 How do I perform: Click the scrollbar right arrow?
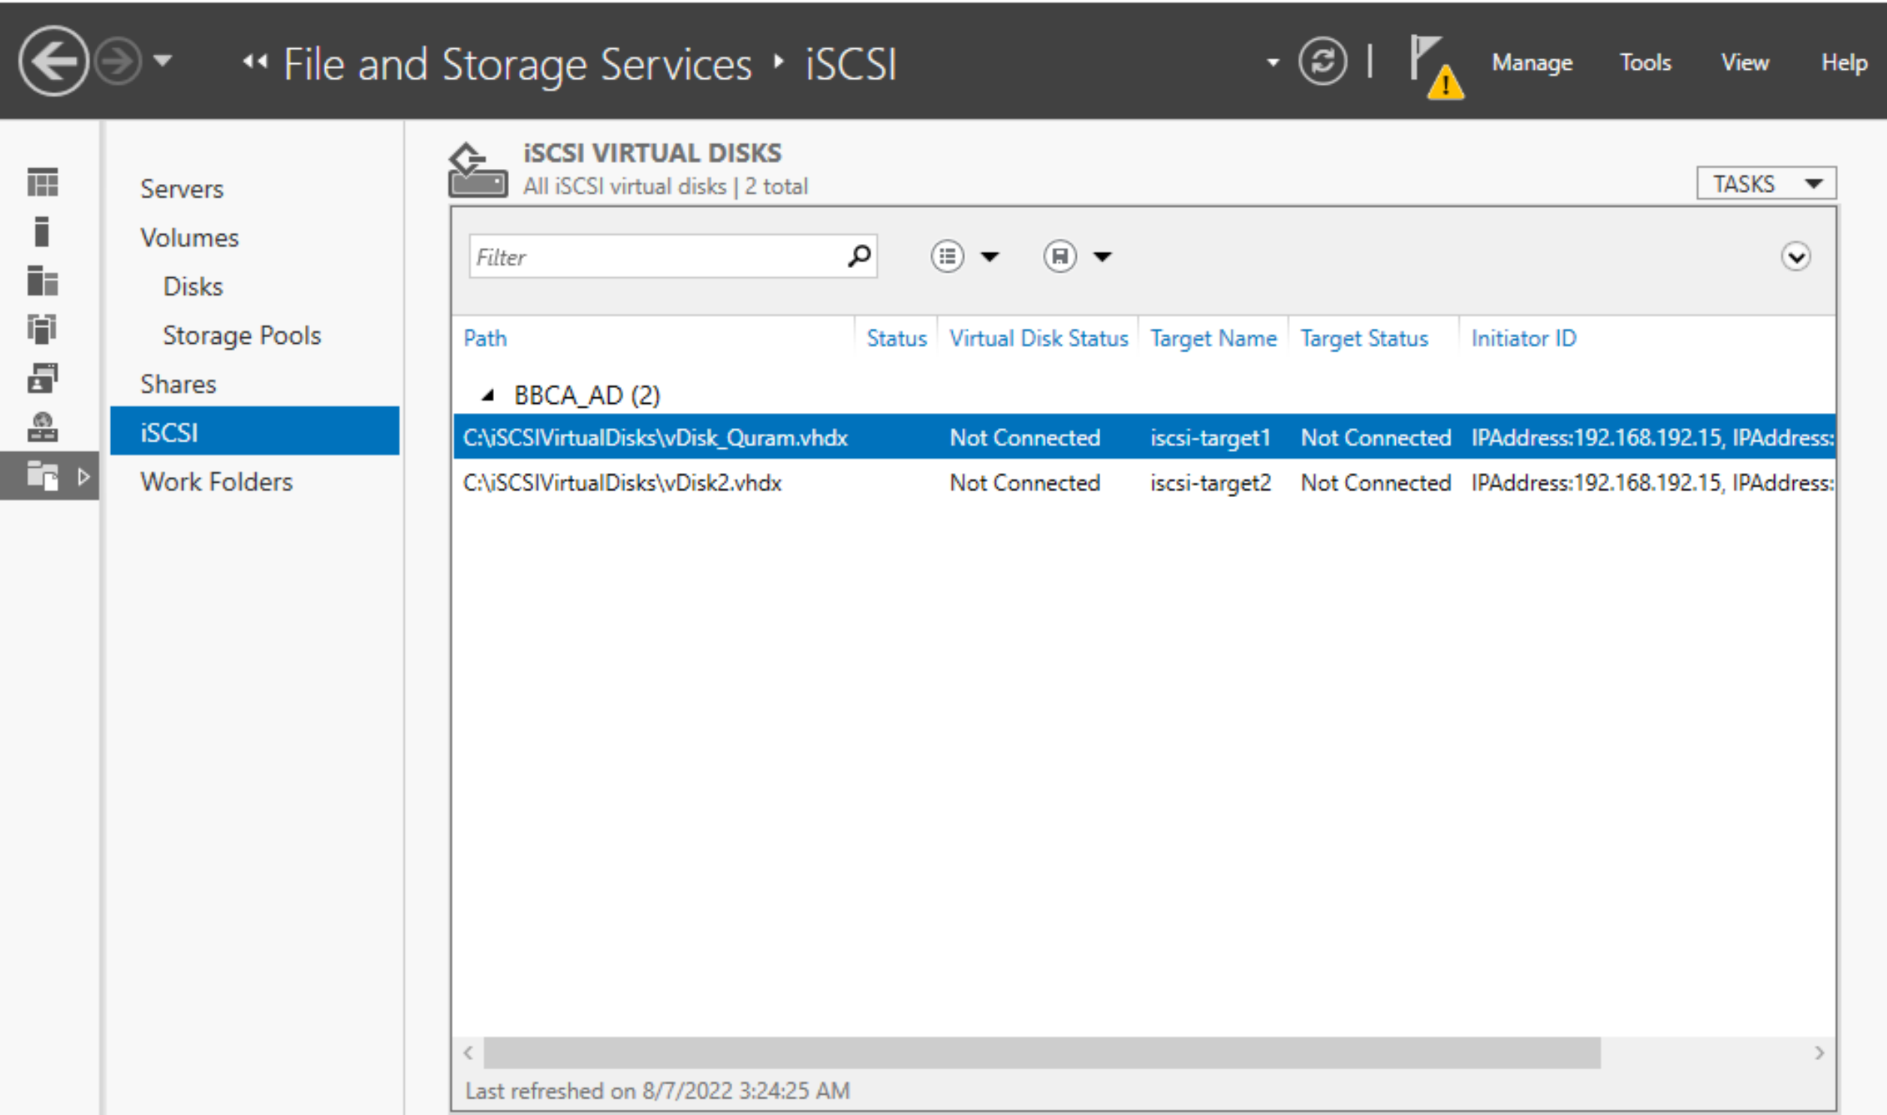pos(1819,1052)
